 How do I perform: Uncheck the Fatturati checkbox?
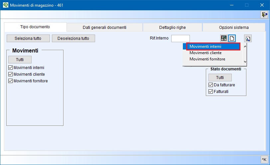210,91
